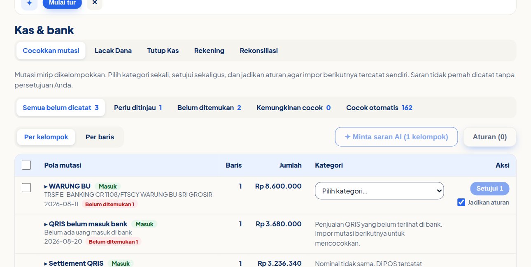Click the Masuk badge on Settlement QRIS

(121, 264)
